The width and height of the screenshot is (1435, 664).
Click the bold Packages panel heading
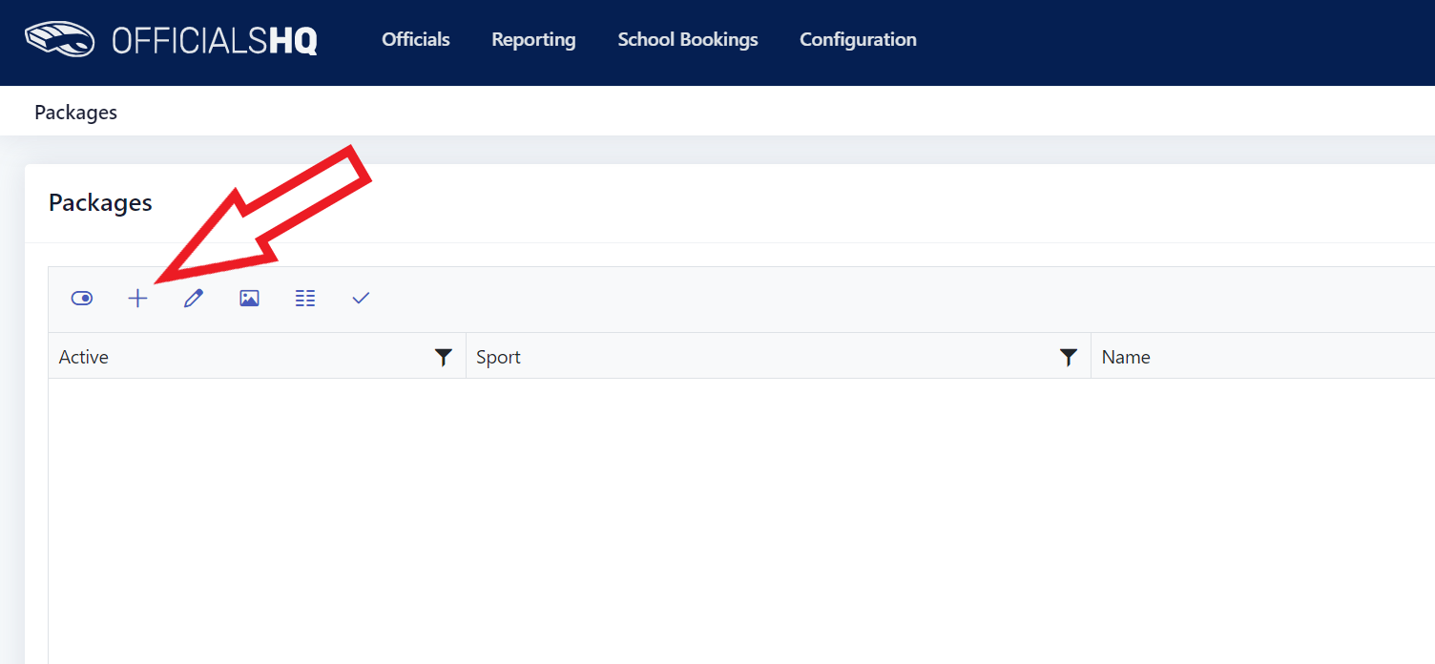tap(100, 202)
